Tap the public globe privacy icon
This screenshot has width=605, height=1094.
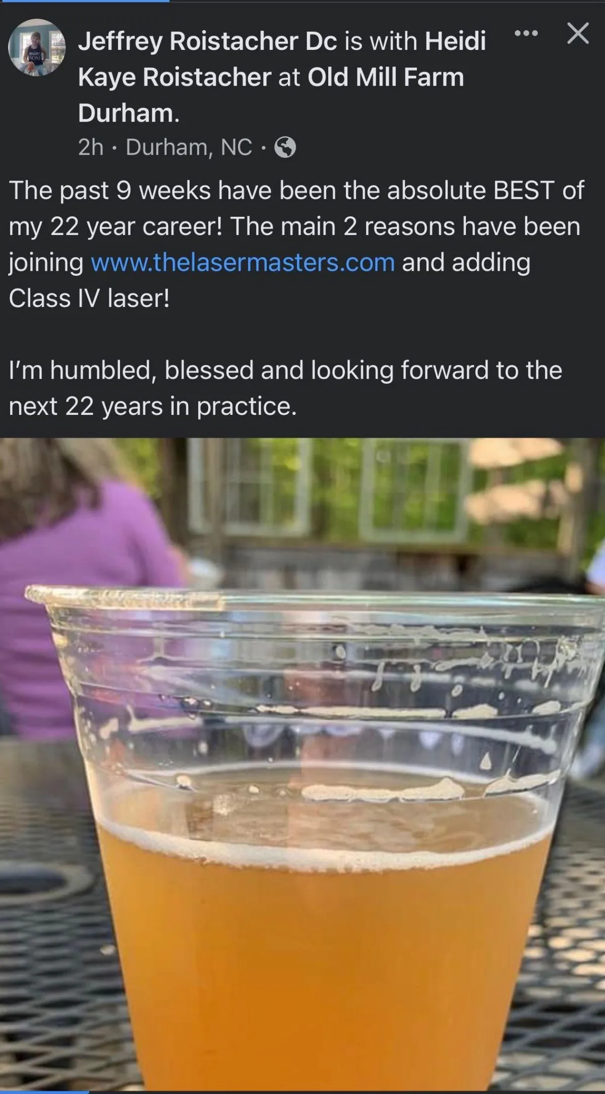point(285,148)
